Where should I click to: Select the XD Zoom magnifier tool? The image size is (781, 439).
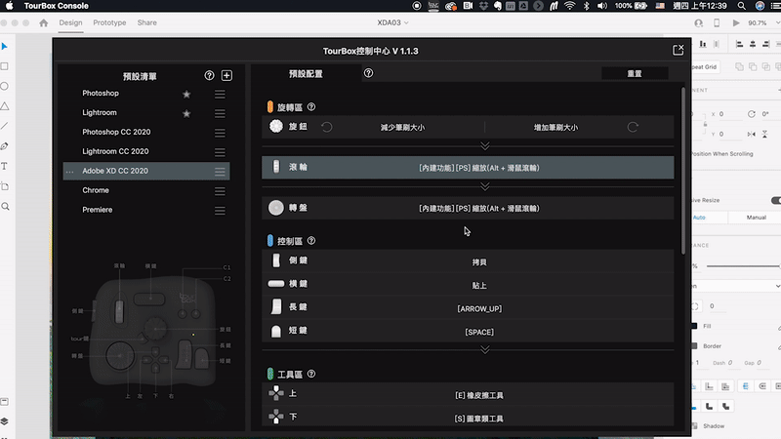pyautogui.click(x=5, y=206)
